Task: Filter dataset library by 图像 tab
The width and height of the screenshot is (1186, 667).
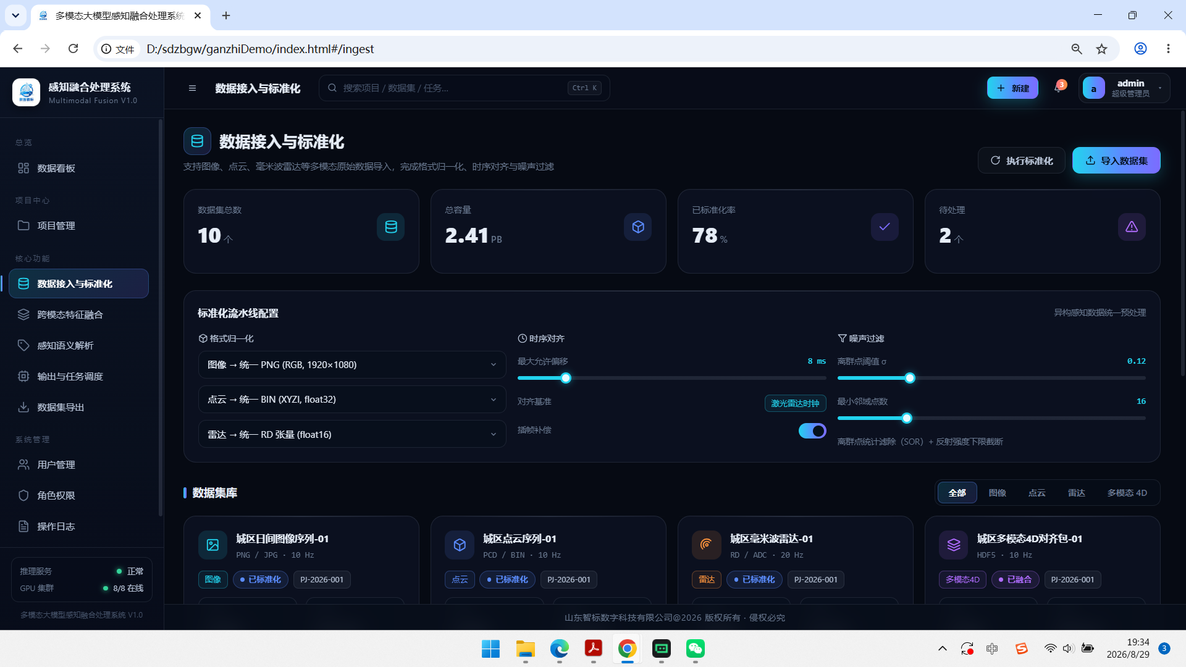Action: 997,493
